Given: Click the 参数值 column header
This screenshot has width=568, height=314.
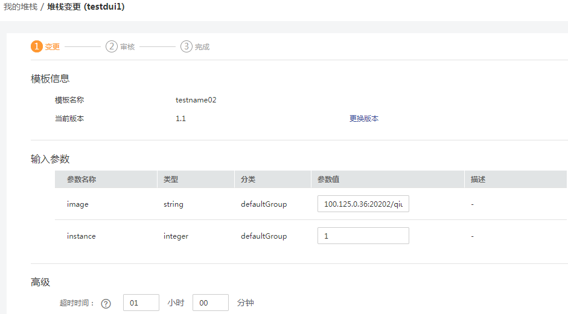Looking at the screenshot, I should point(328,180).
